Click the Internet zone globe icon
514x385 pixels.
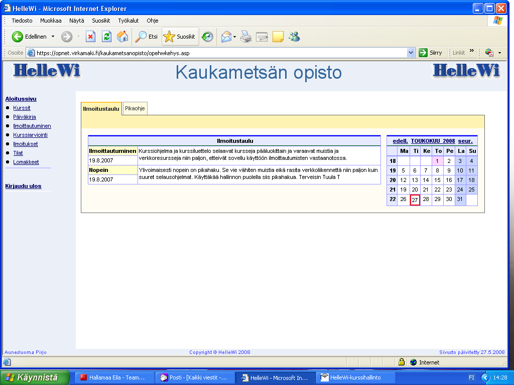[x=414, y=362]
